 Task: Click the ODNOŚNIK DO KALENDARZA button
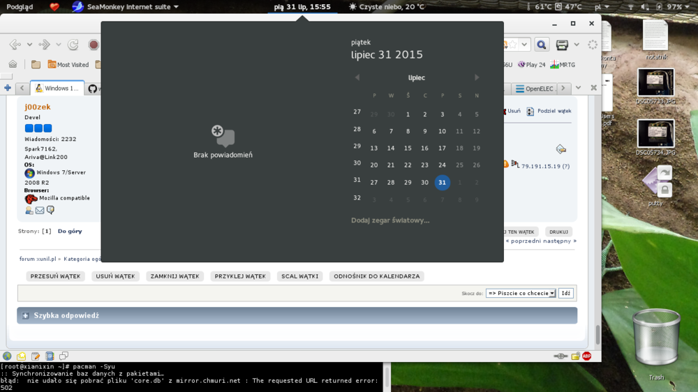click(377, 276)
